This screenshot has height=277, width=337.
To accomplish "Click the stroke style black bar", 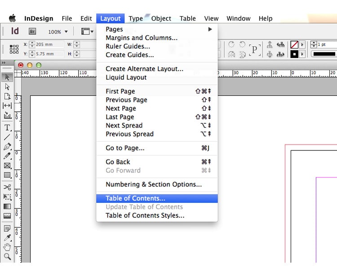I will tap(324, 54).
